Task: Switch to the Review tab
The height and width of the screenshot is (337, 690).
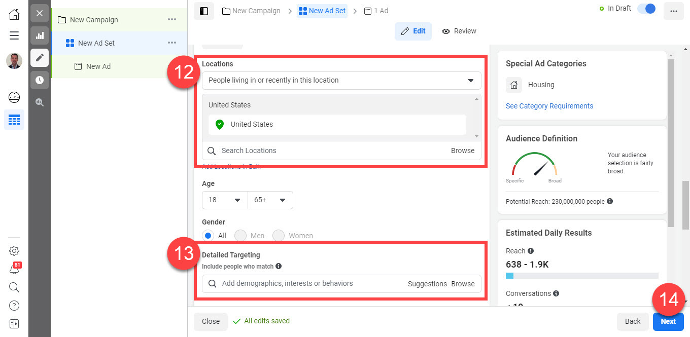Action: [459, 31]
